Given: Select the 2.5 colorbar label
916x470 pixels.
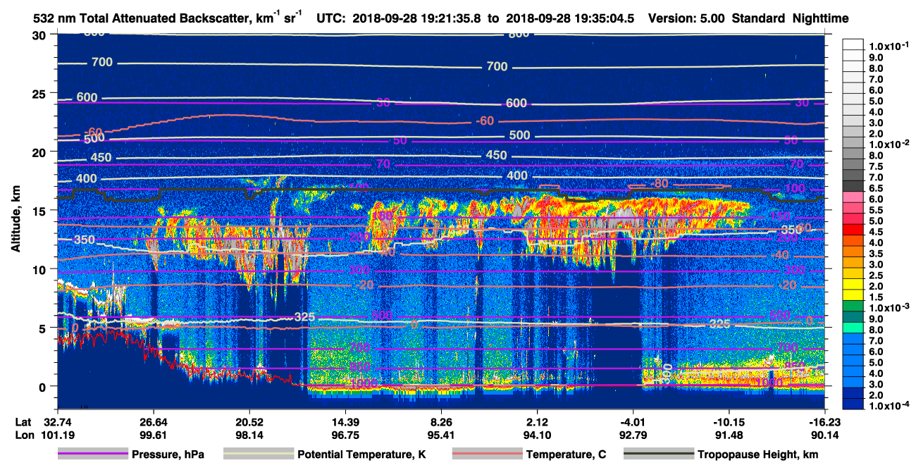Looking at the screenshot, I should [x=876, y=275].
